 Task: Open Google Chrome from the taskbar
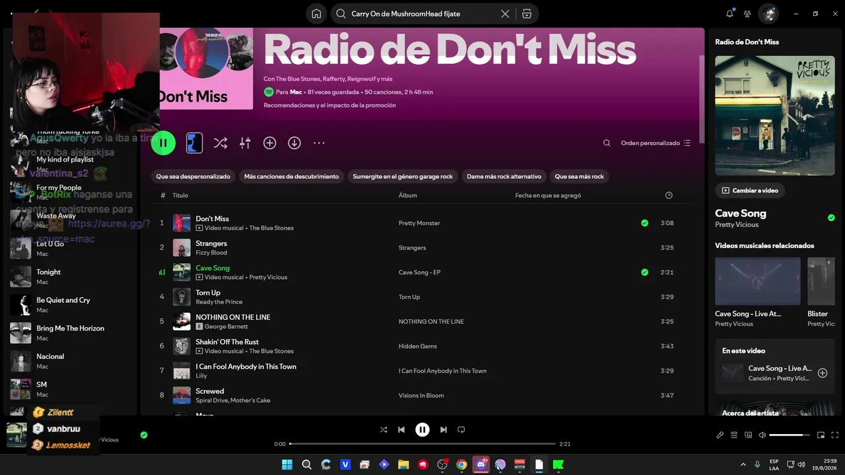click(x=461, y=464)
